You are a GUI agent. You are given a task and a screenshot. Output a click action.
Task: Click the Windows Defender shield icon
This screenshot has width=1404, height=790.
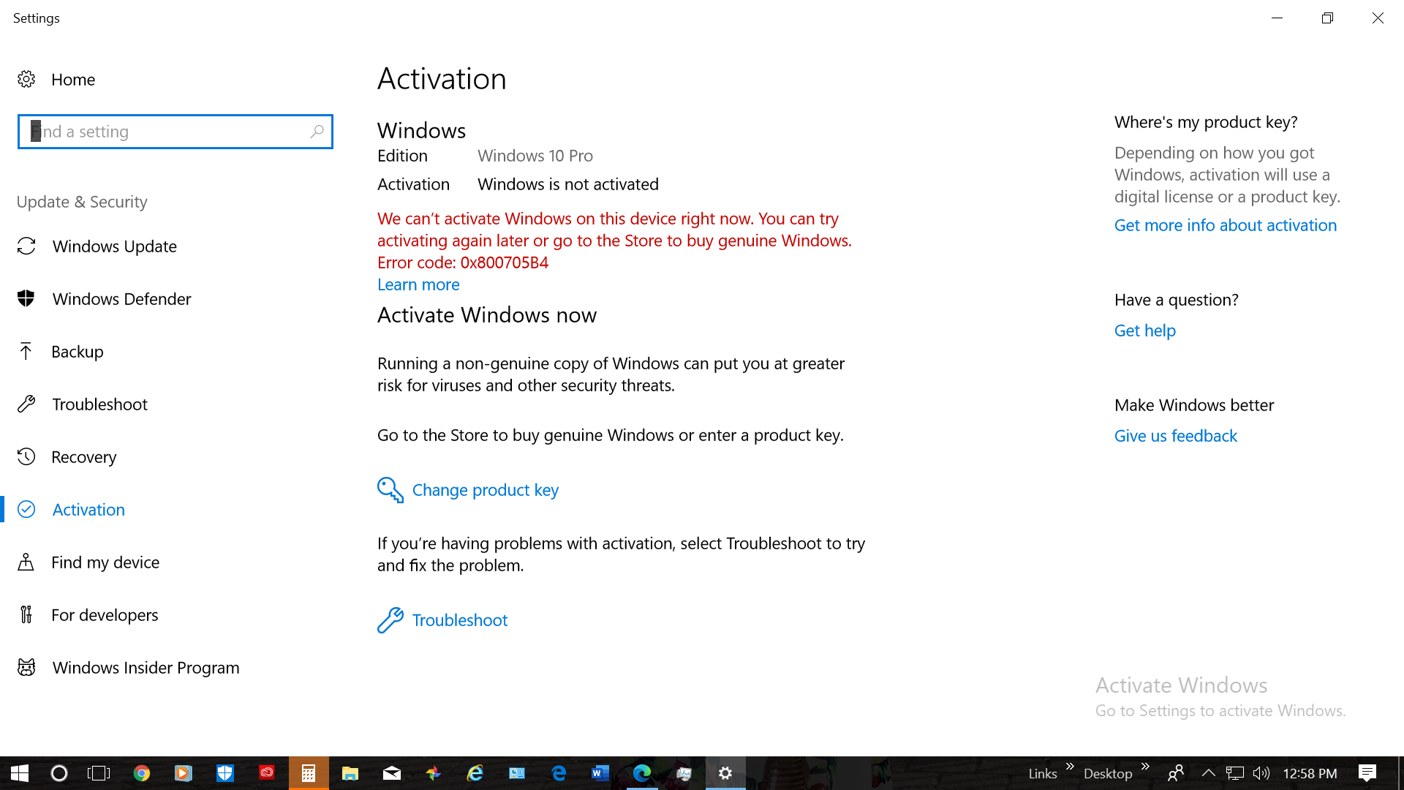pyautogui.click(x=26, y=298)
